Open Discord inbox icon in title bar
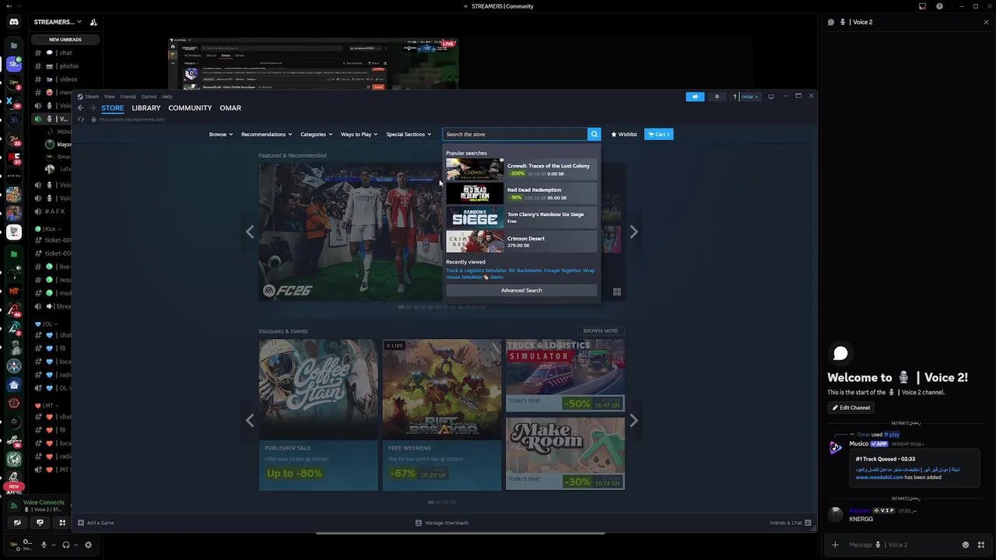Screen dimensions: 996x560 coord(922,6)
